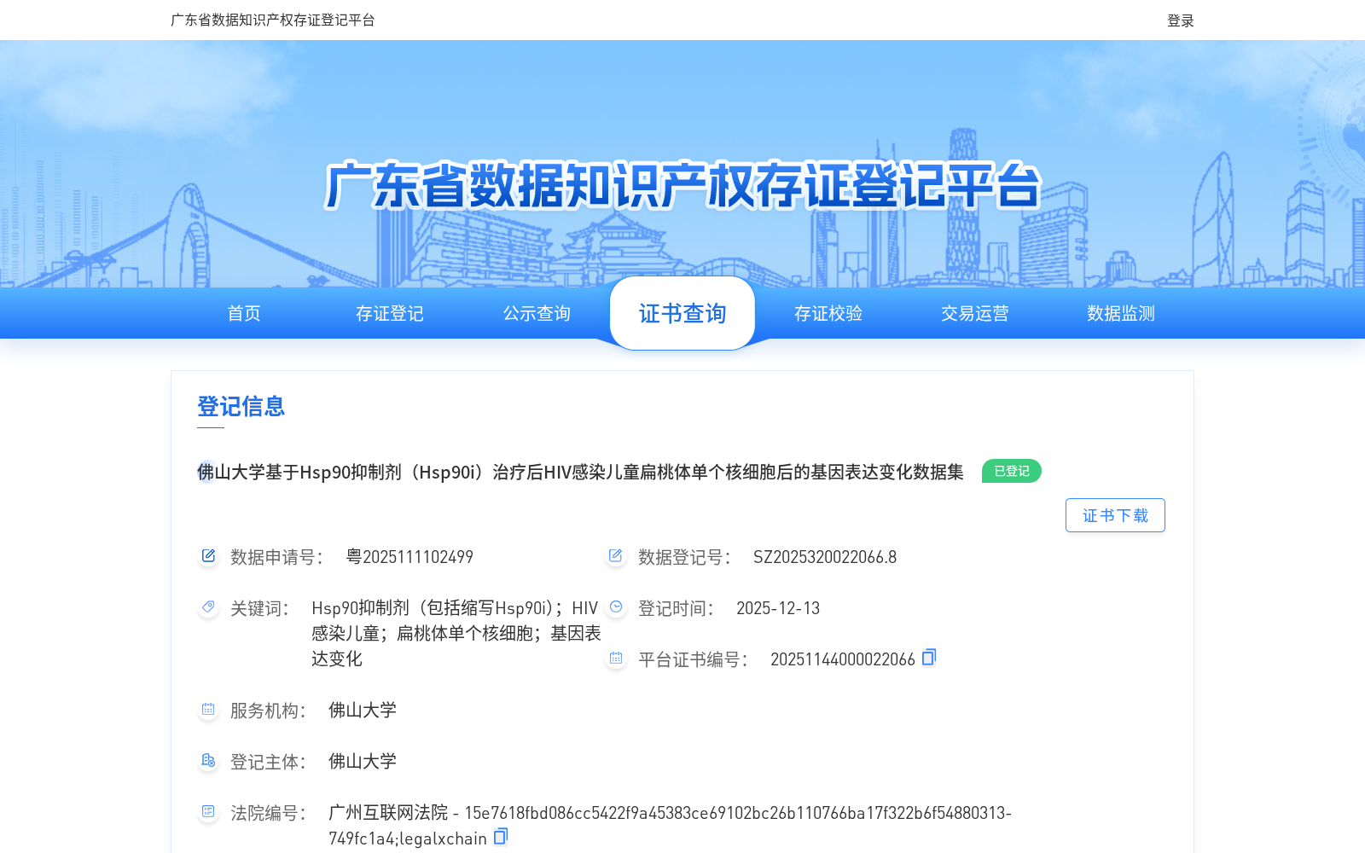The width and height of the screenshot is (1365, 853).
Task: Click the calendar icon beside 服务机构
Action: pyautogui.click(x=208, y=710)
